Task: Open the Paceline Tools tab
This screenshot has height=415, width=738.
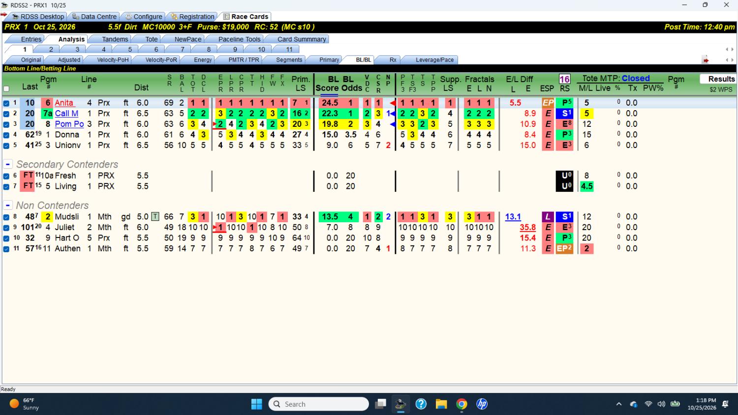Action: tap(239, 39)
